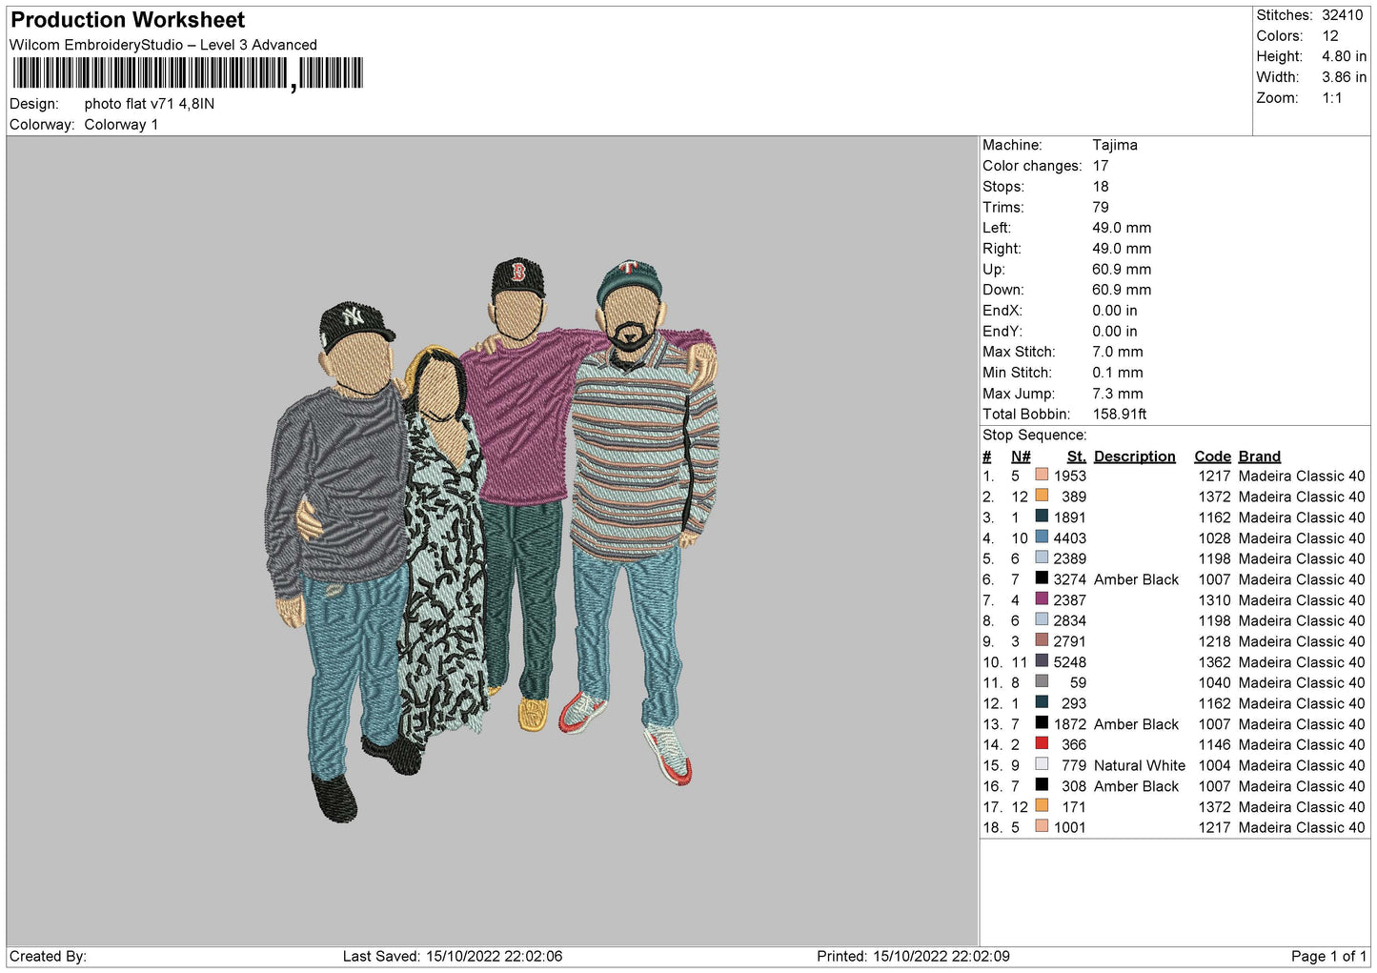Select the Width value '3.86 in'
The width and height of the screenshot is (1377, 973).
pos(1344,77)
